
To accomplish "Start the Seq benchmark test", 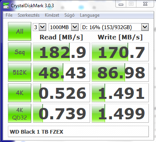I will (20, 52).
